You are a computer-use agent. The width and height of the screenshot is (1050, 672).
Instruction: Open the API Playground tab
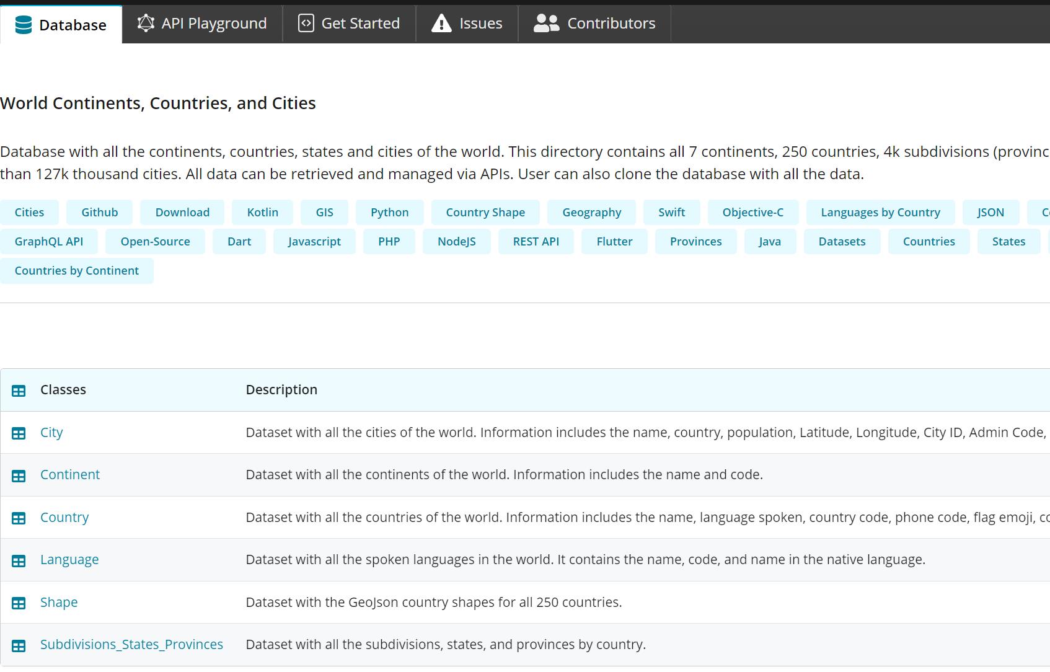point(202,24)
